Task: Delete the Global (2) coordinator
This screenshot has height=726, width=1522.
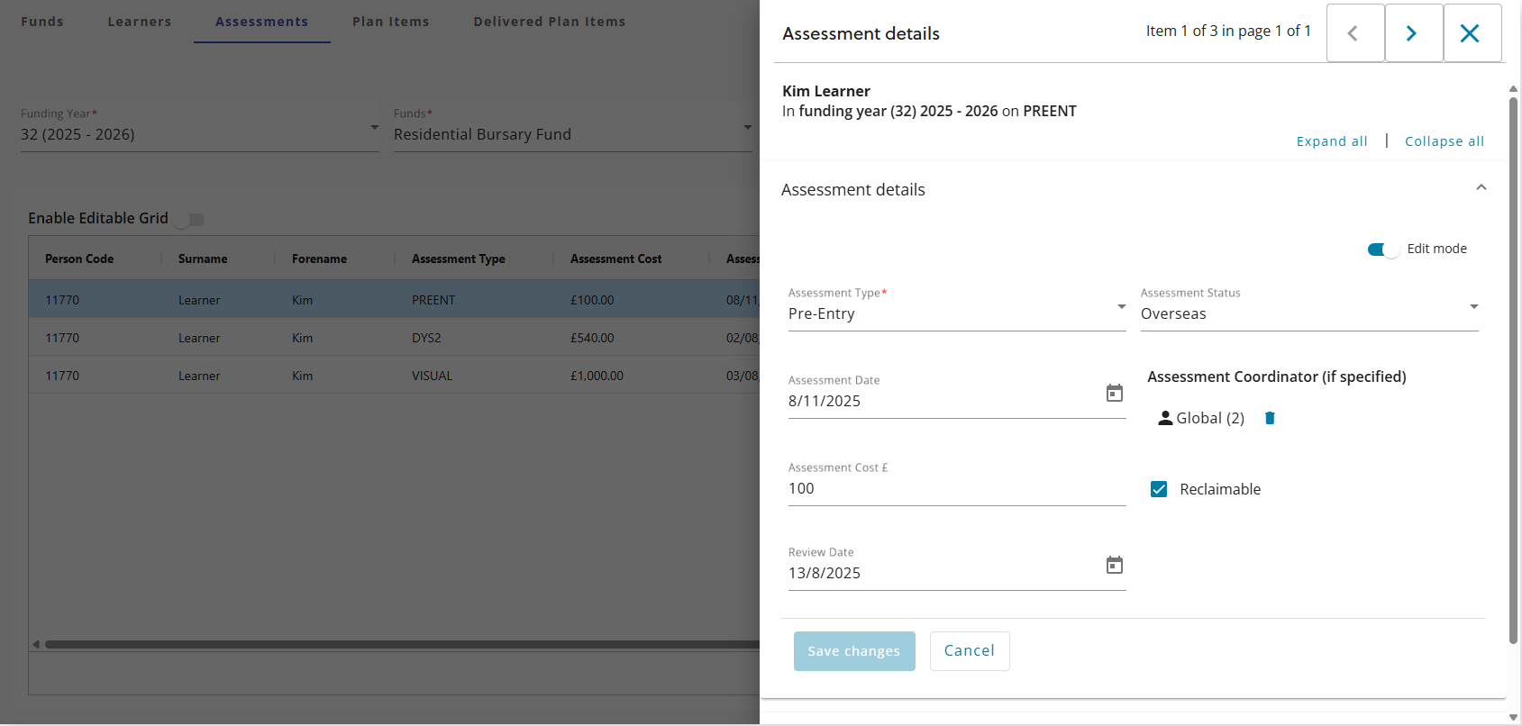Action: click(1270, 418)
